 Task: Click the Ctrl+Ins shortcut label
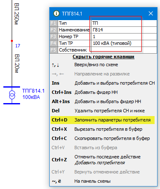click(61, 92)
